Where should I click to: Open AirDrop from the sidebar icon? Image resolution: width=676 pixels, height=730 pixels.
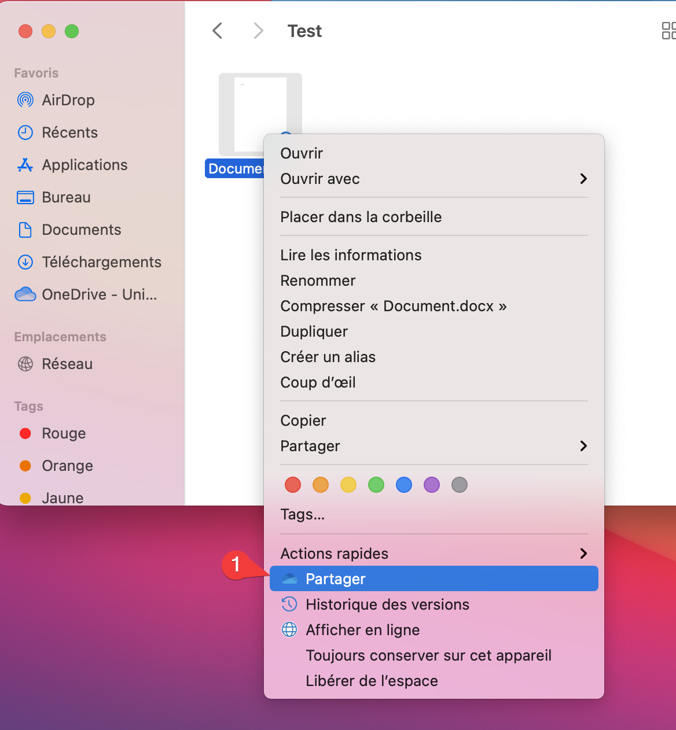click(25, 100)
